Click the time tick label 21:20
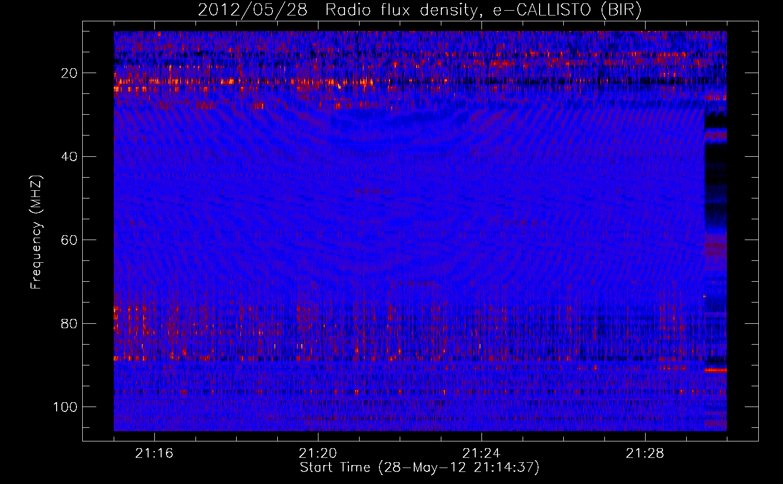 click(318, 454)
